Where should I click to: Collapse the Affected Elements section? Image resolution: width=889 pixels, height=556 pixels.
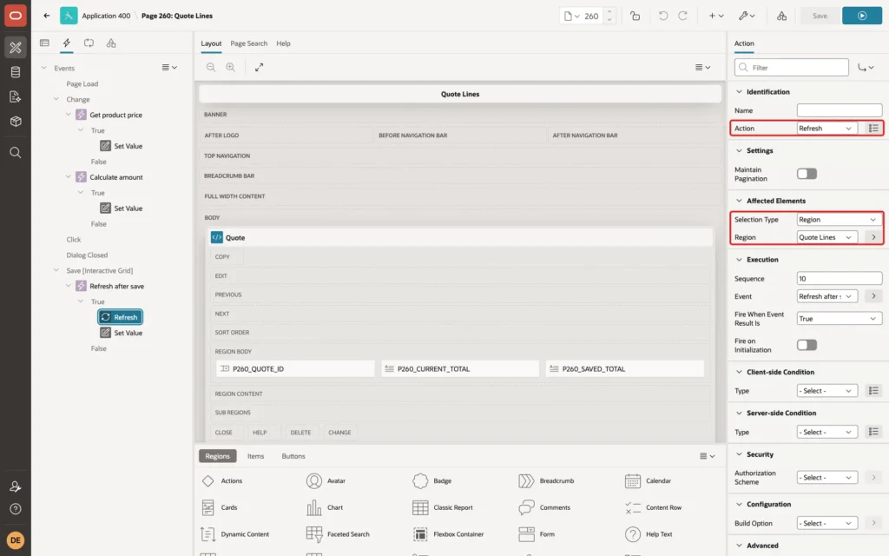click(x=739, y=201)
